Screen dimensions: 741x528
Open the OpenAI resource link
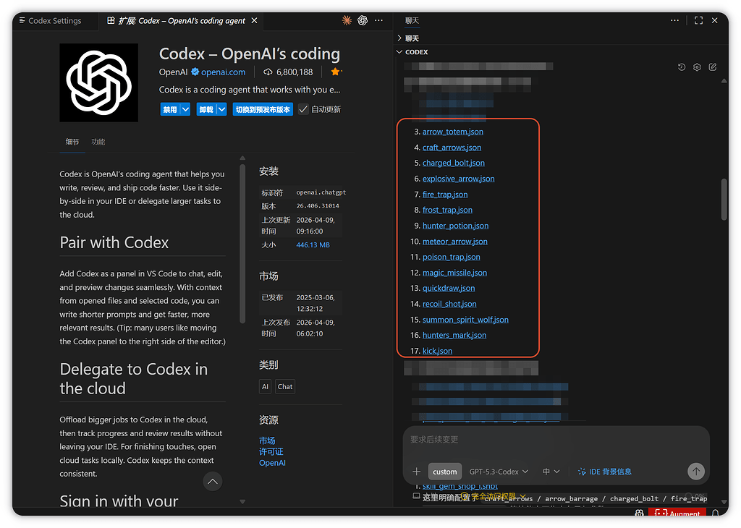coord(272,463)
